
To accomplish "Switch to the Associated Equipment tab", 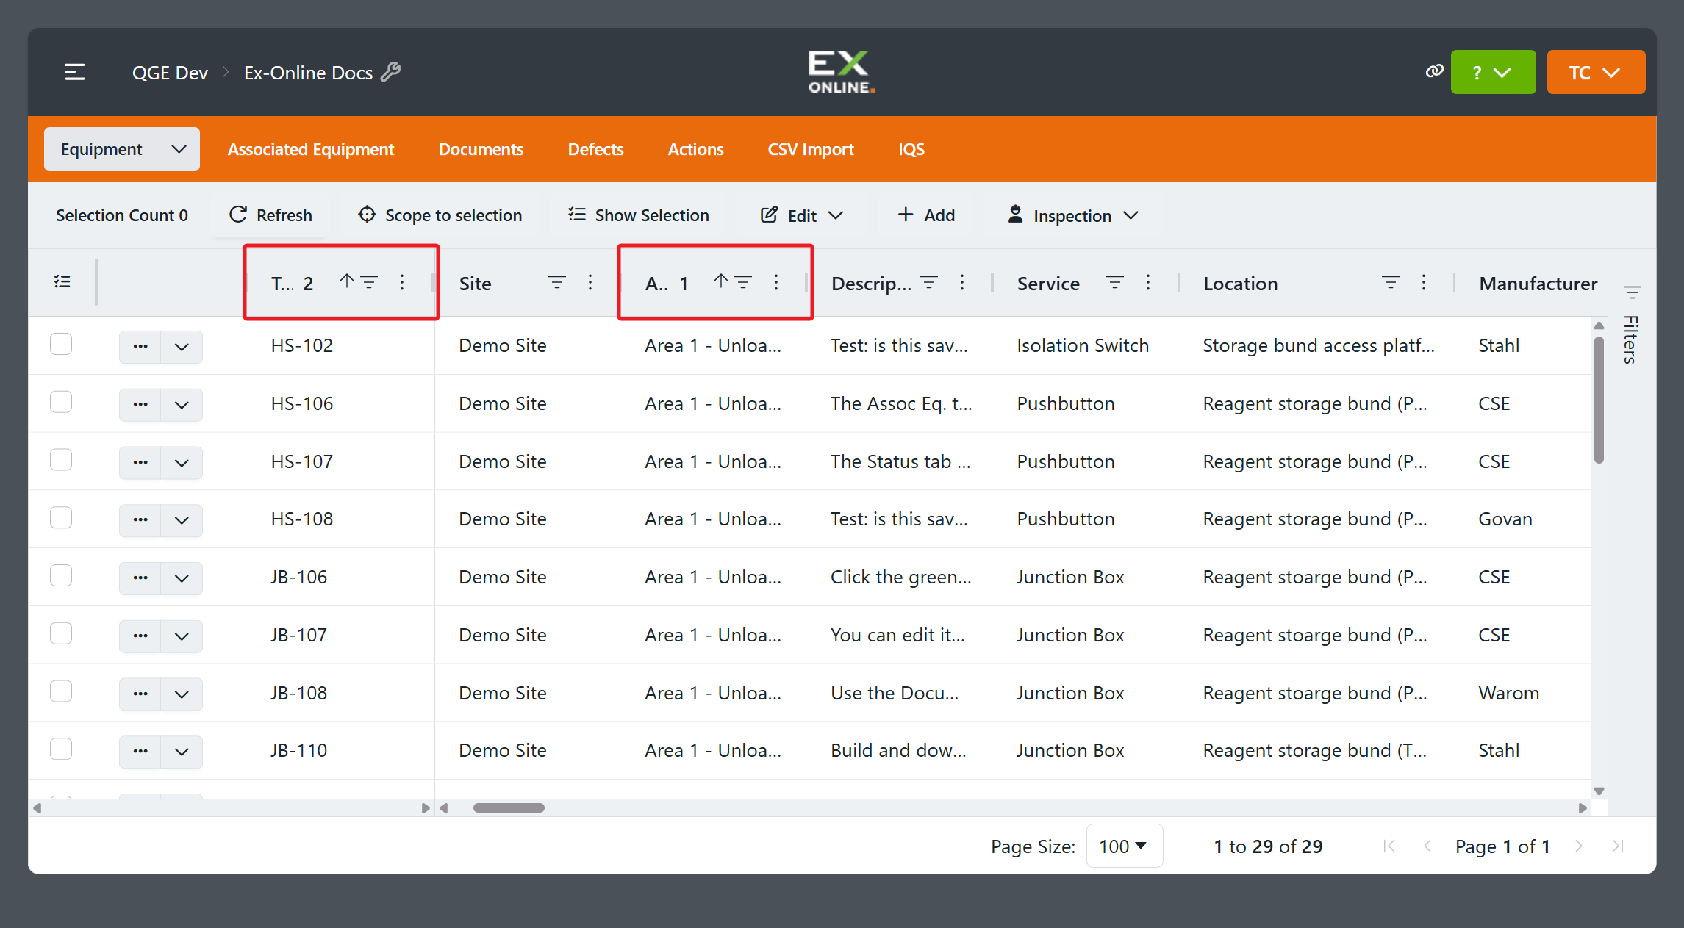I will click(x=311, y=149).
